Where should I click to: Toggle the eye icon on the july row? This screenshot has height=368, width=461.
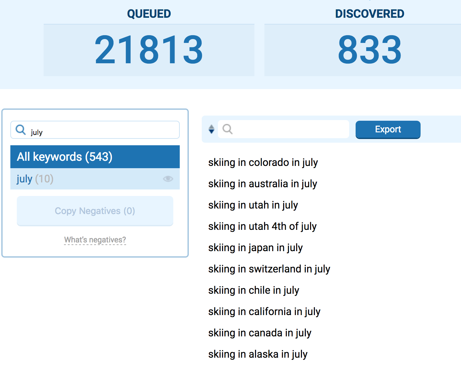(x=168, y=179)
